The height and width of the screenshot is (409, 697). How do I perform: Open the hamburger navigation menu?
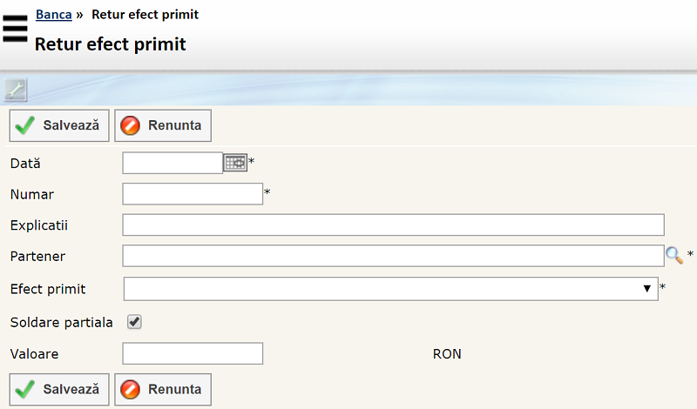point(15,29)
